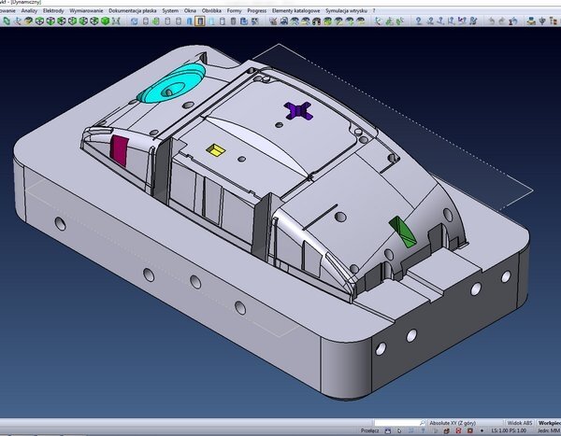The image size is (561, 436).
Task: Select the cyan circular insert on the model
Action: [x=172, y=84]
